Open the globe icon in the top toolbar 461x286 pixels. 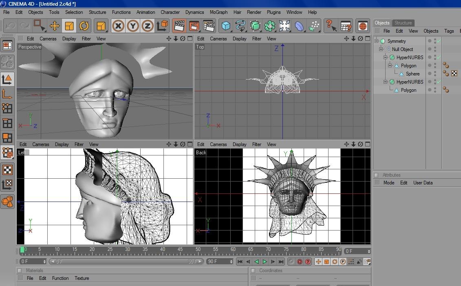click(x=363, y=26)
